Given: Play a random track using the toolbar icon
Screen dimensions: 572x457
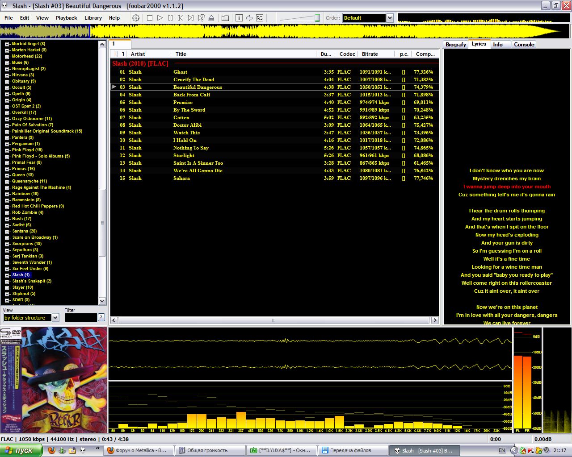Looking at the screenshot, I should point(201,18).
